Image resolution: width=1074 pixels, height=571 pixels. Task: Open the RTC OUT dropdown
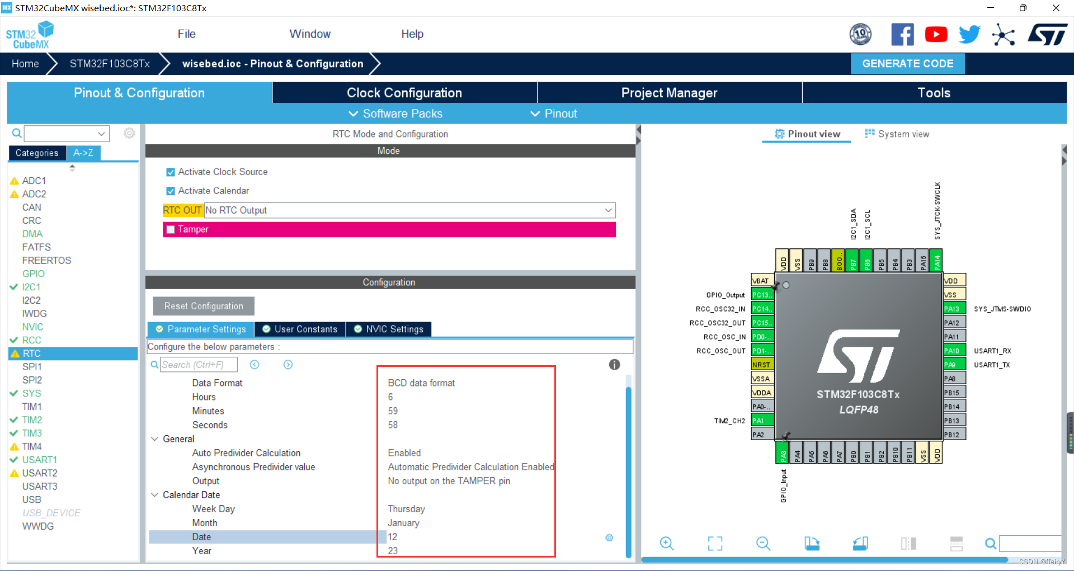(x=409, y=210)
